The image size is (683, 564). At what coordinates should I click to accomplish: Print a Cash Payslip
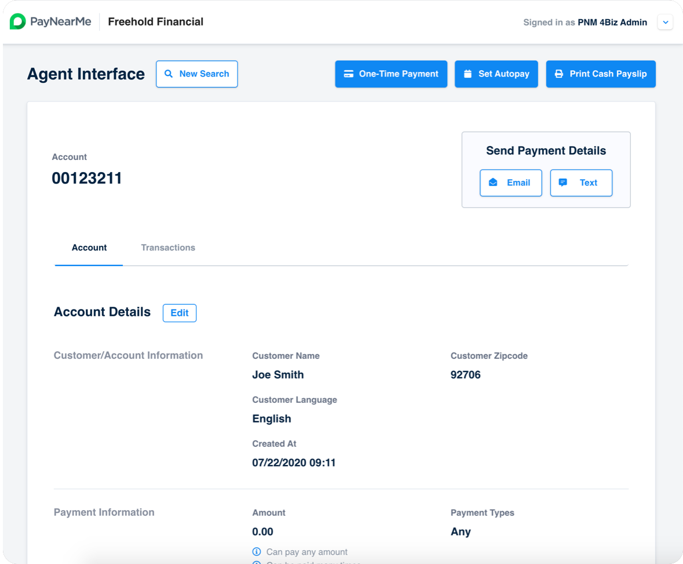(601, 74)
